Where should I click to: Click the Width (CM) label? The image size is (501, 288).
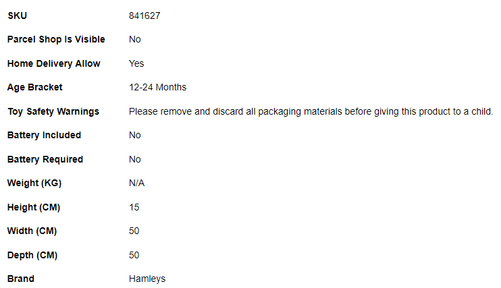click(32, 231)
